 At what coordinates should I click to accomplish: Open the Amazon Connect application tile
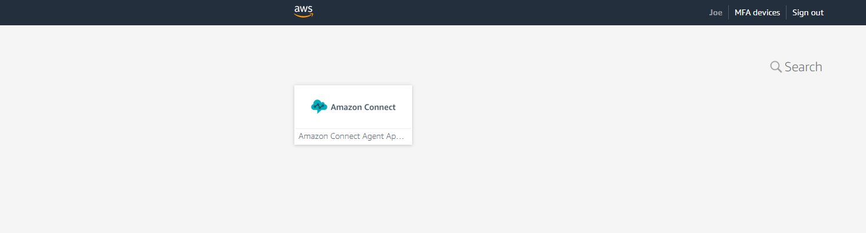tap(353, 115)
